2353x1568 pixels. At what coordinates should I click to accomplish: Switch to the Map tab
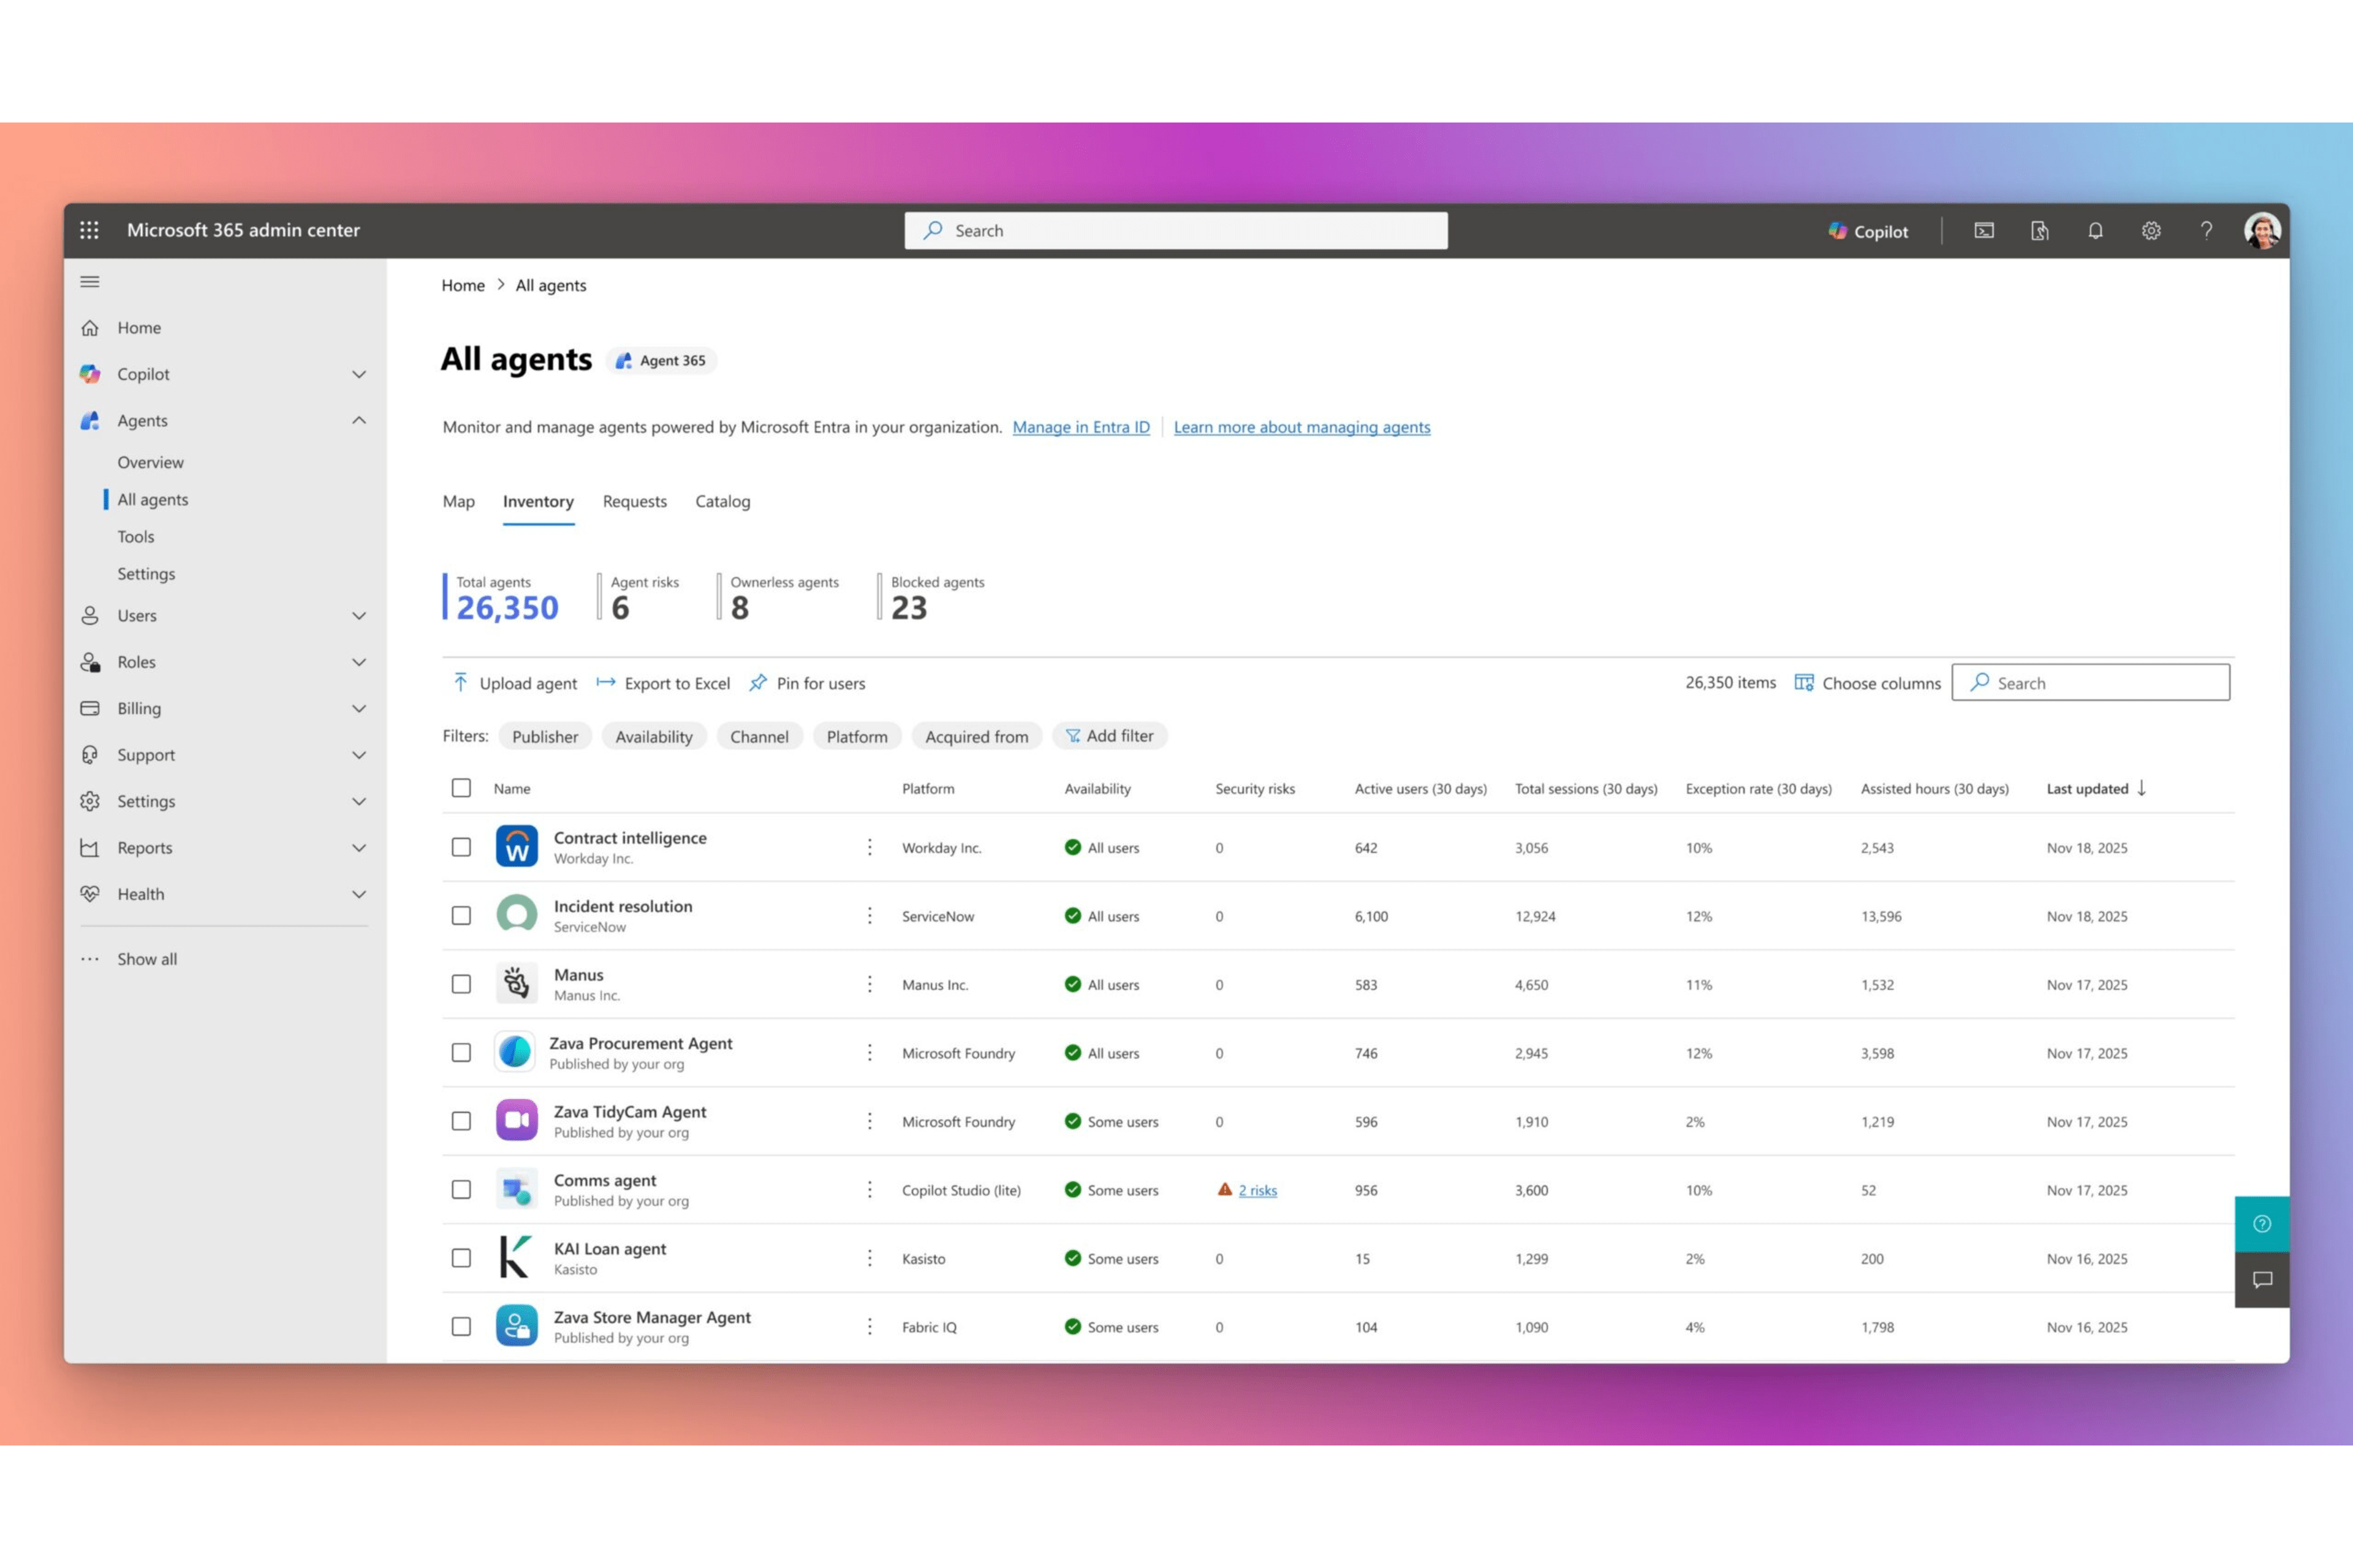458,501
